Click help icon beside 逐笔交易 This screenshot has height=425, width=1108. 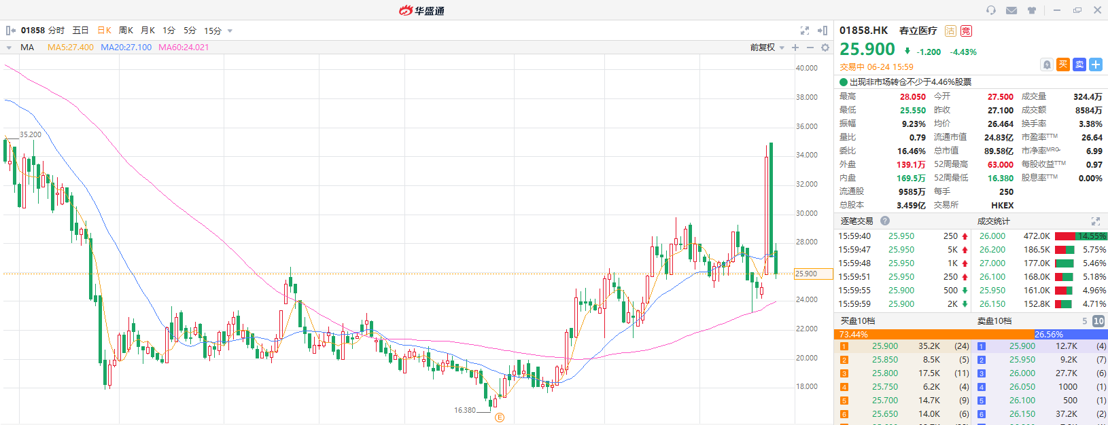[885, 221]
